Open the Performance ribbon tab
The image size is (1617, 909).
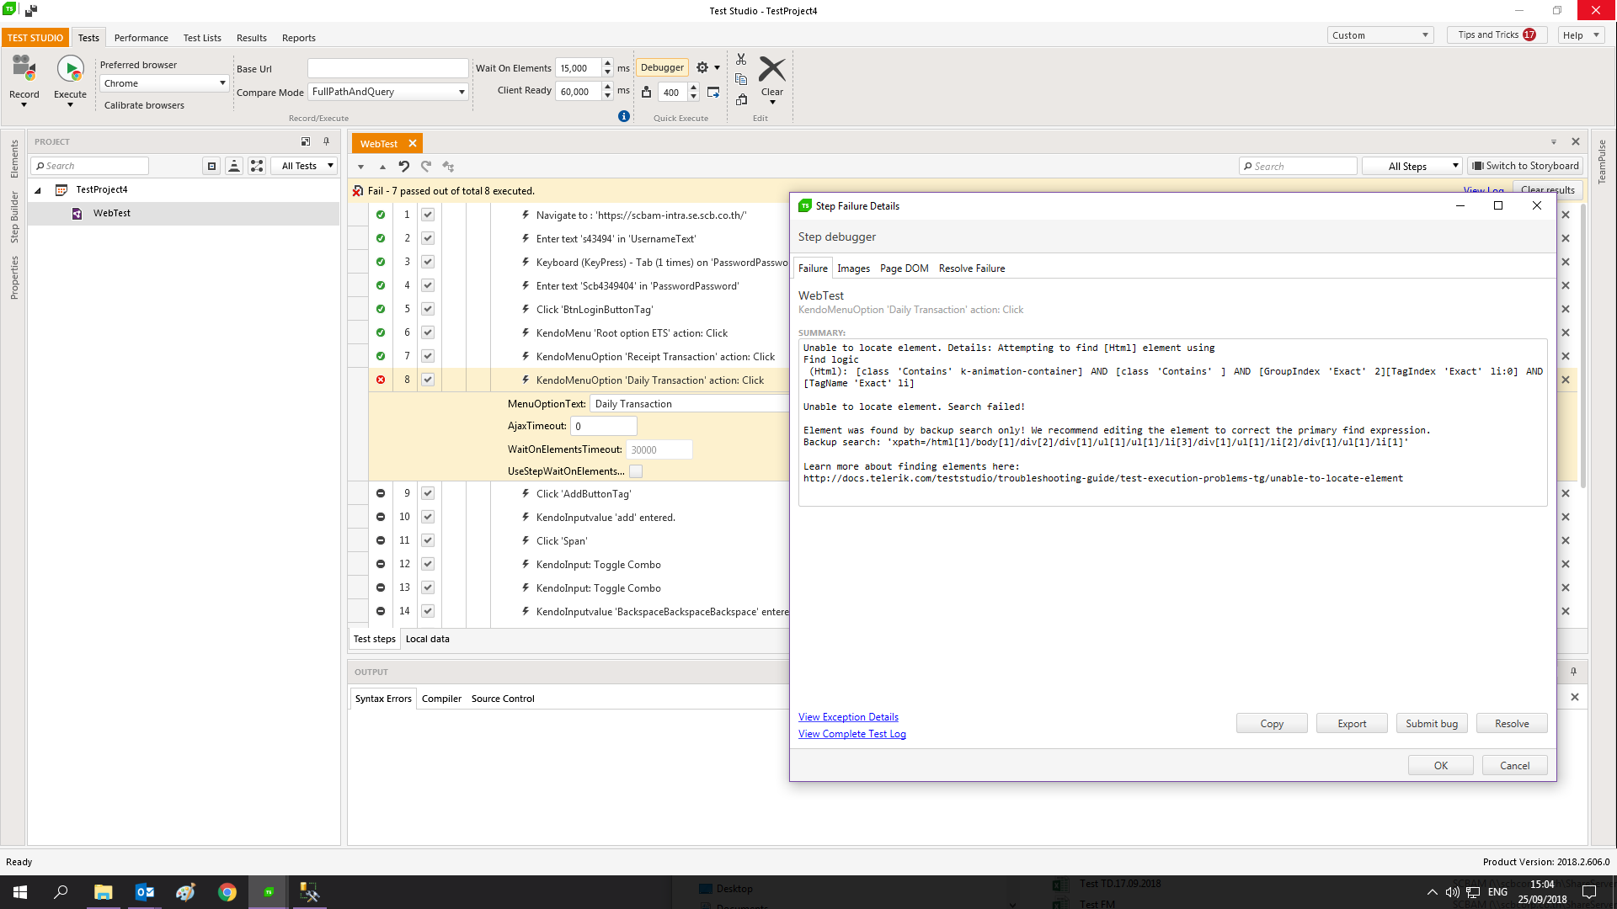(x=141, y=38)
